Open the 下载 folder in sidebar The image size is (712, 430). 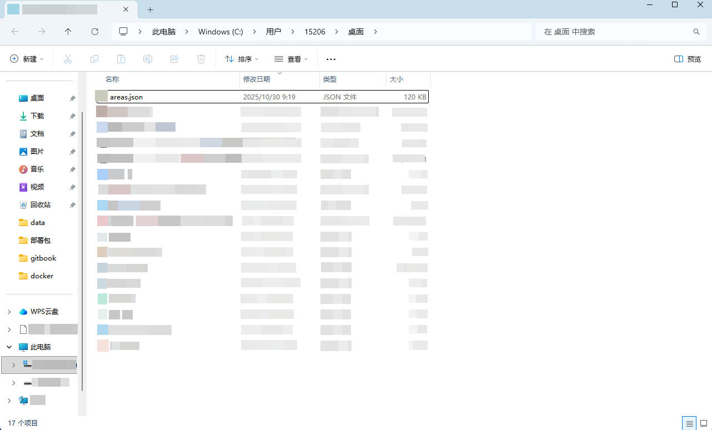(x=37, y=116)
